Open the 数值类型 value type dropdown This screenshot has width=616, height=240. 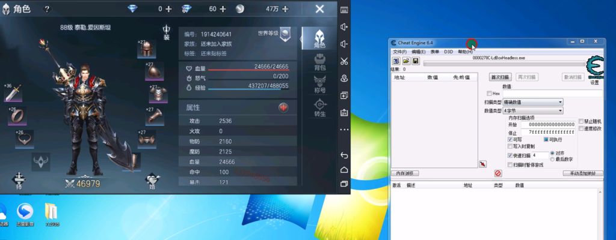(533, 111)
